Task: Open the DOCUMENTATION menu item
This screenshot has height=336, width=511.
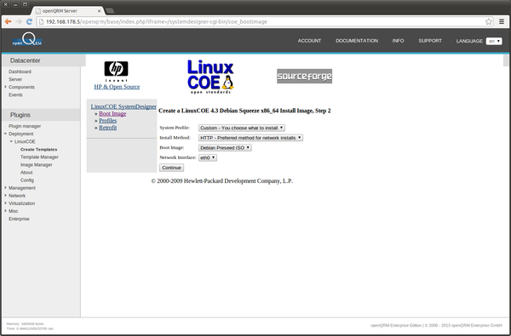Action: (357, 41)
